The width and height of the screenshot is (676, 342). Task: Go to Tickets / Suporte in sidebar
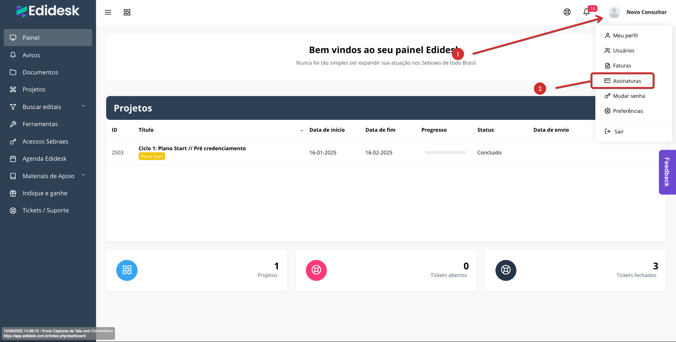(x=45, y=210)
